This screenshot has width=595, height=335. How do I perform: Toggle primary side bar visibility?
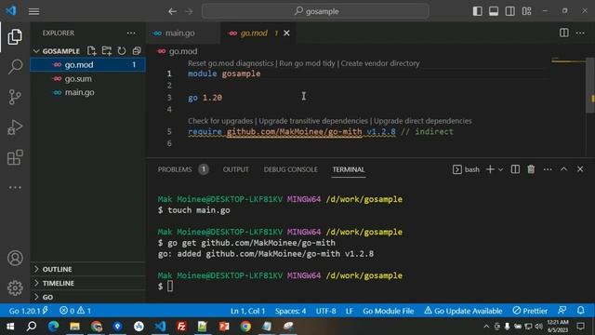click(x=477, y=11)
